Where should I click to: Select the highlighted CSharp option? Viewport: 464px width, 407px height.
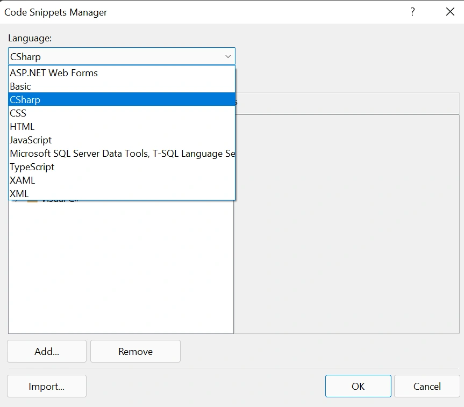point(122,100)
